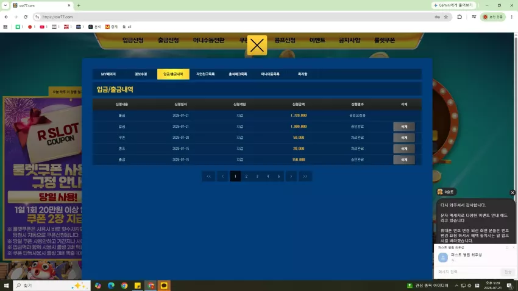Launch Edge from the Windows taskbar
Screen dimensions: 518x291
tap(111, 286)
